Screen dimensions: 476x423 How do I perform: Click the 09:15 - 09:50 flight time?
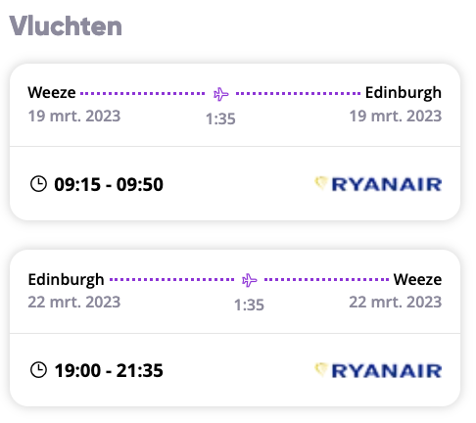pyautogui.click(x=109, y=184)
